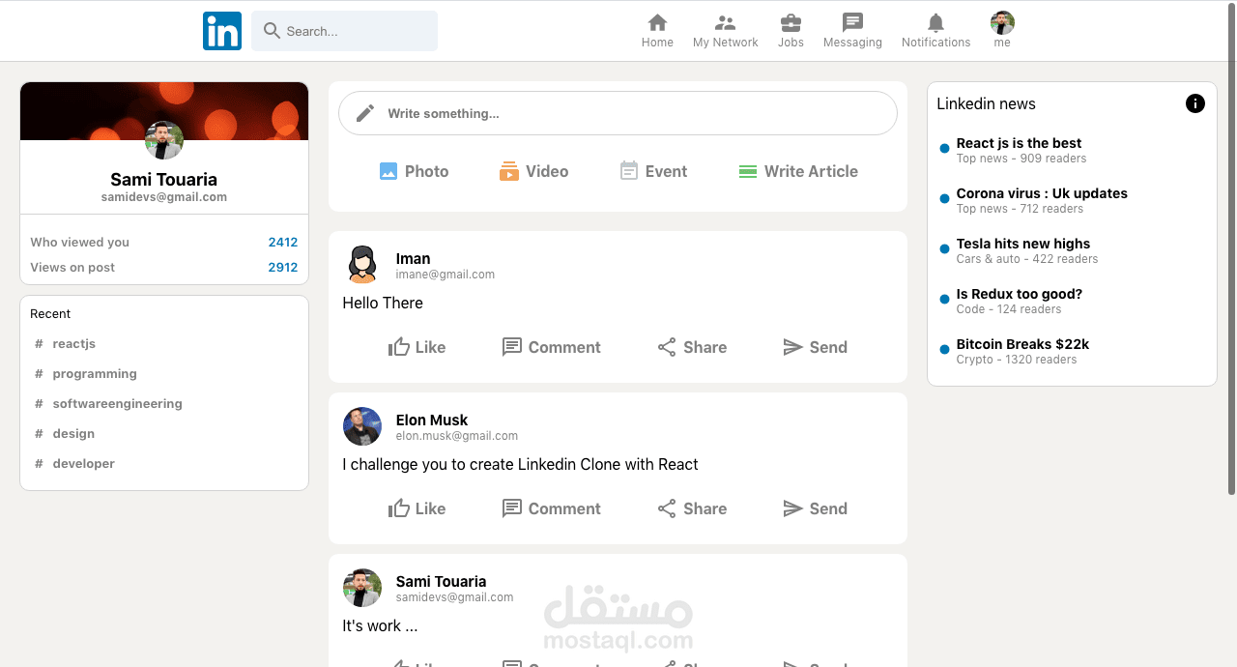1237x667 pixels.
Task: Click Sami Touaria's sidebar avatar
Action: 164,140
